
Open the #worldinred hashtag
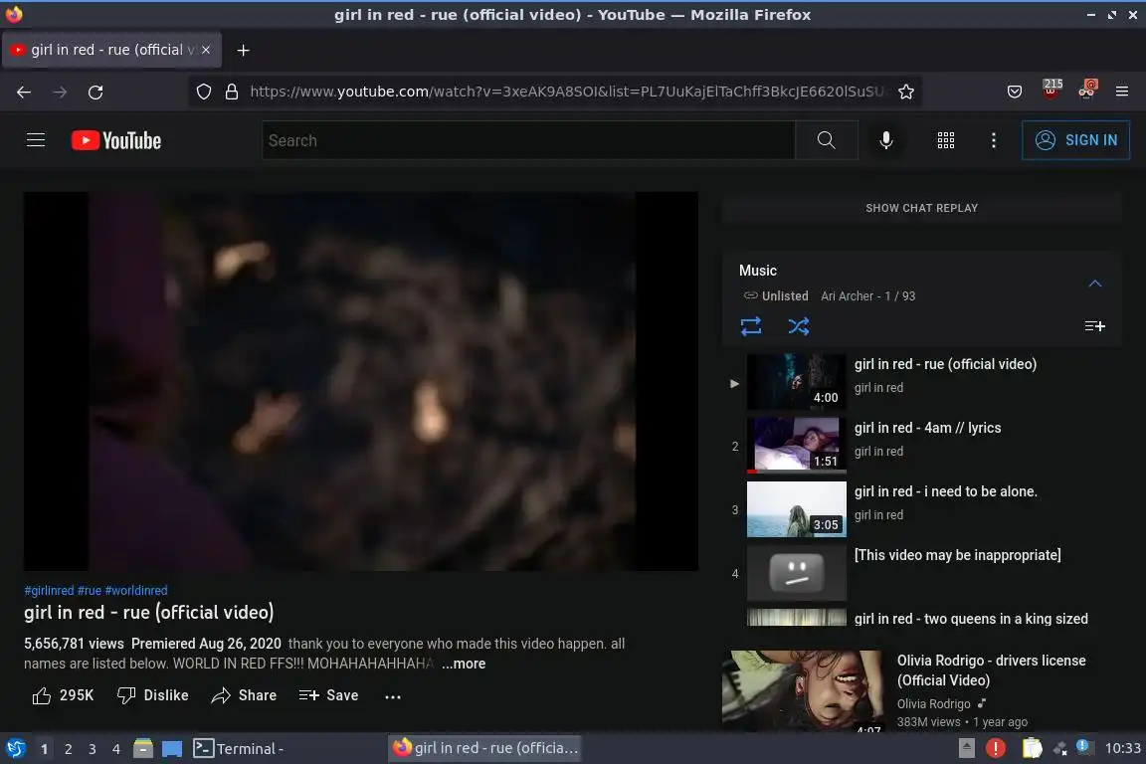[136, 590]
